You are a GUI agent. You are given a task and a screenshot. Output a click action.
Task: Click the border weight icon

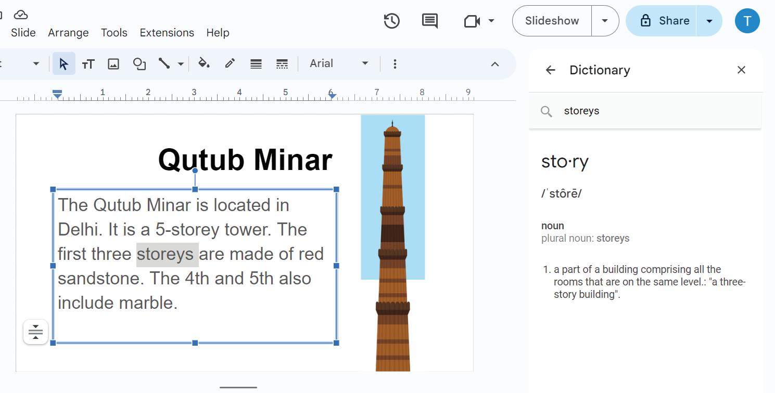coord(256,64)
